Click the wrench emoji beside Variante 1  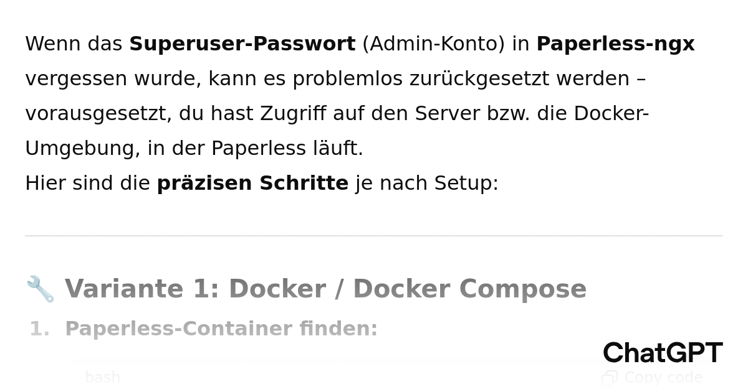coord(40,289)
